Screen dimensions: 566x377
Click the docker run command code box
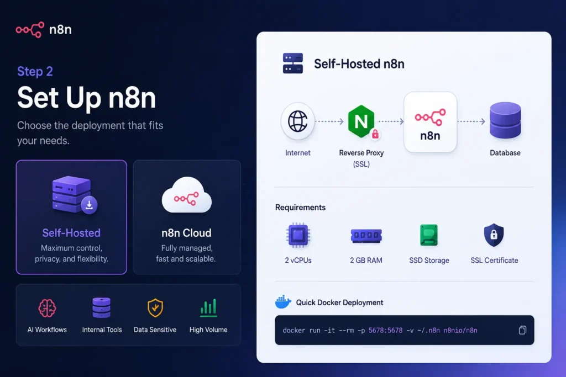tap(404, 330)
